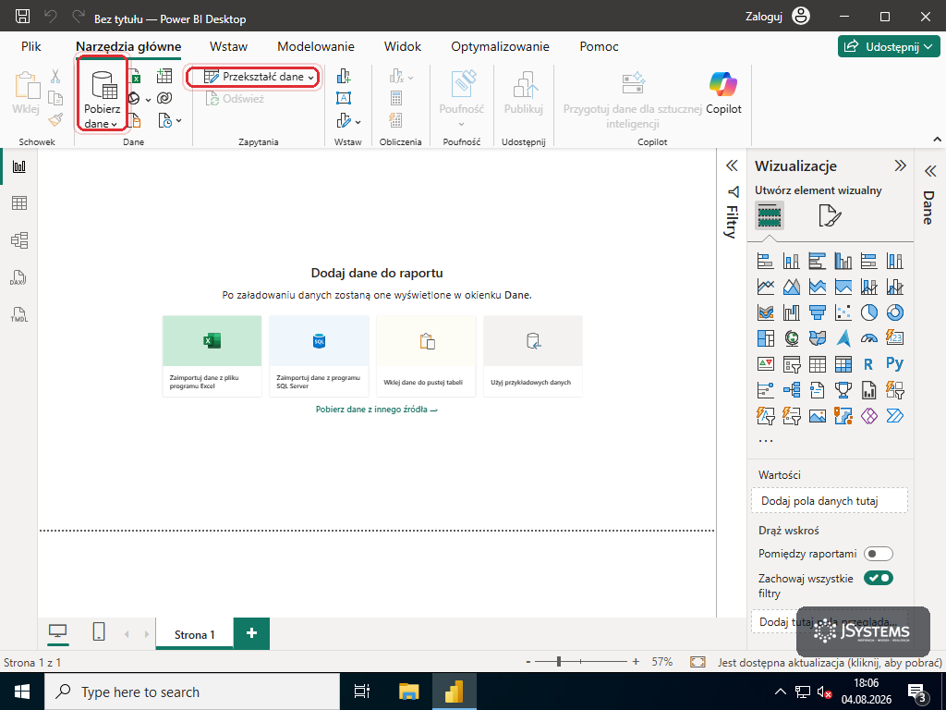The height and width of the screenshot is (710, 946).
Task: Switch to the Modelowanie ribbon tab
Action: (316, 46)
